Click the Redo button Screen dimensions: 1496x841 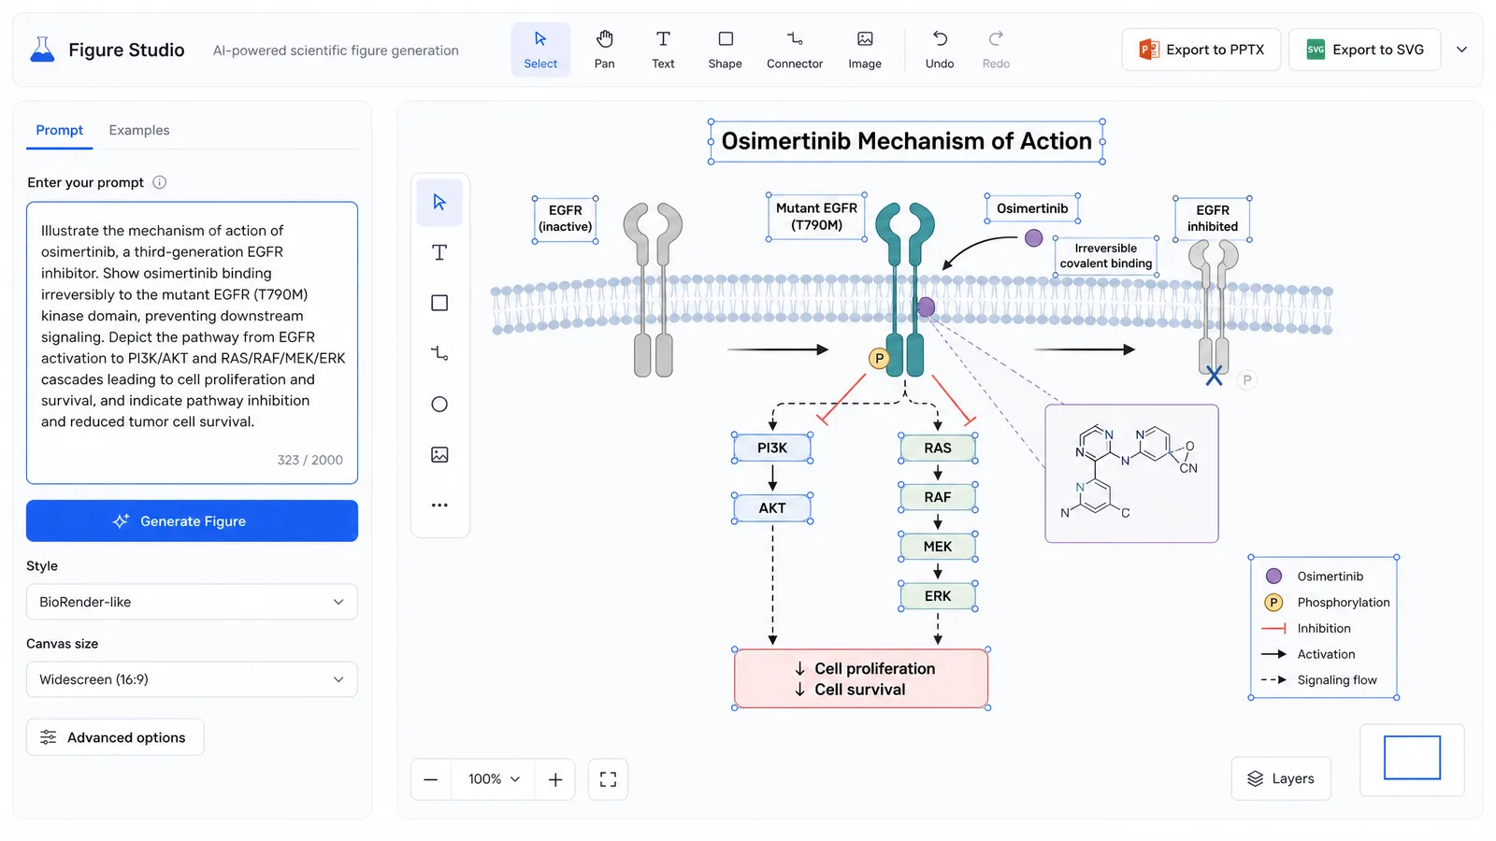coord(996,50)
